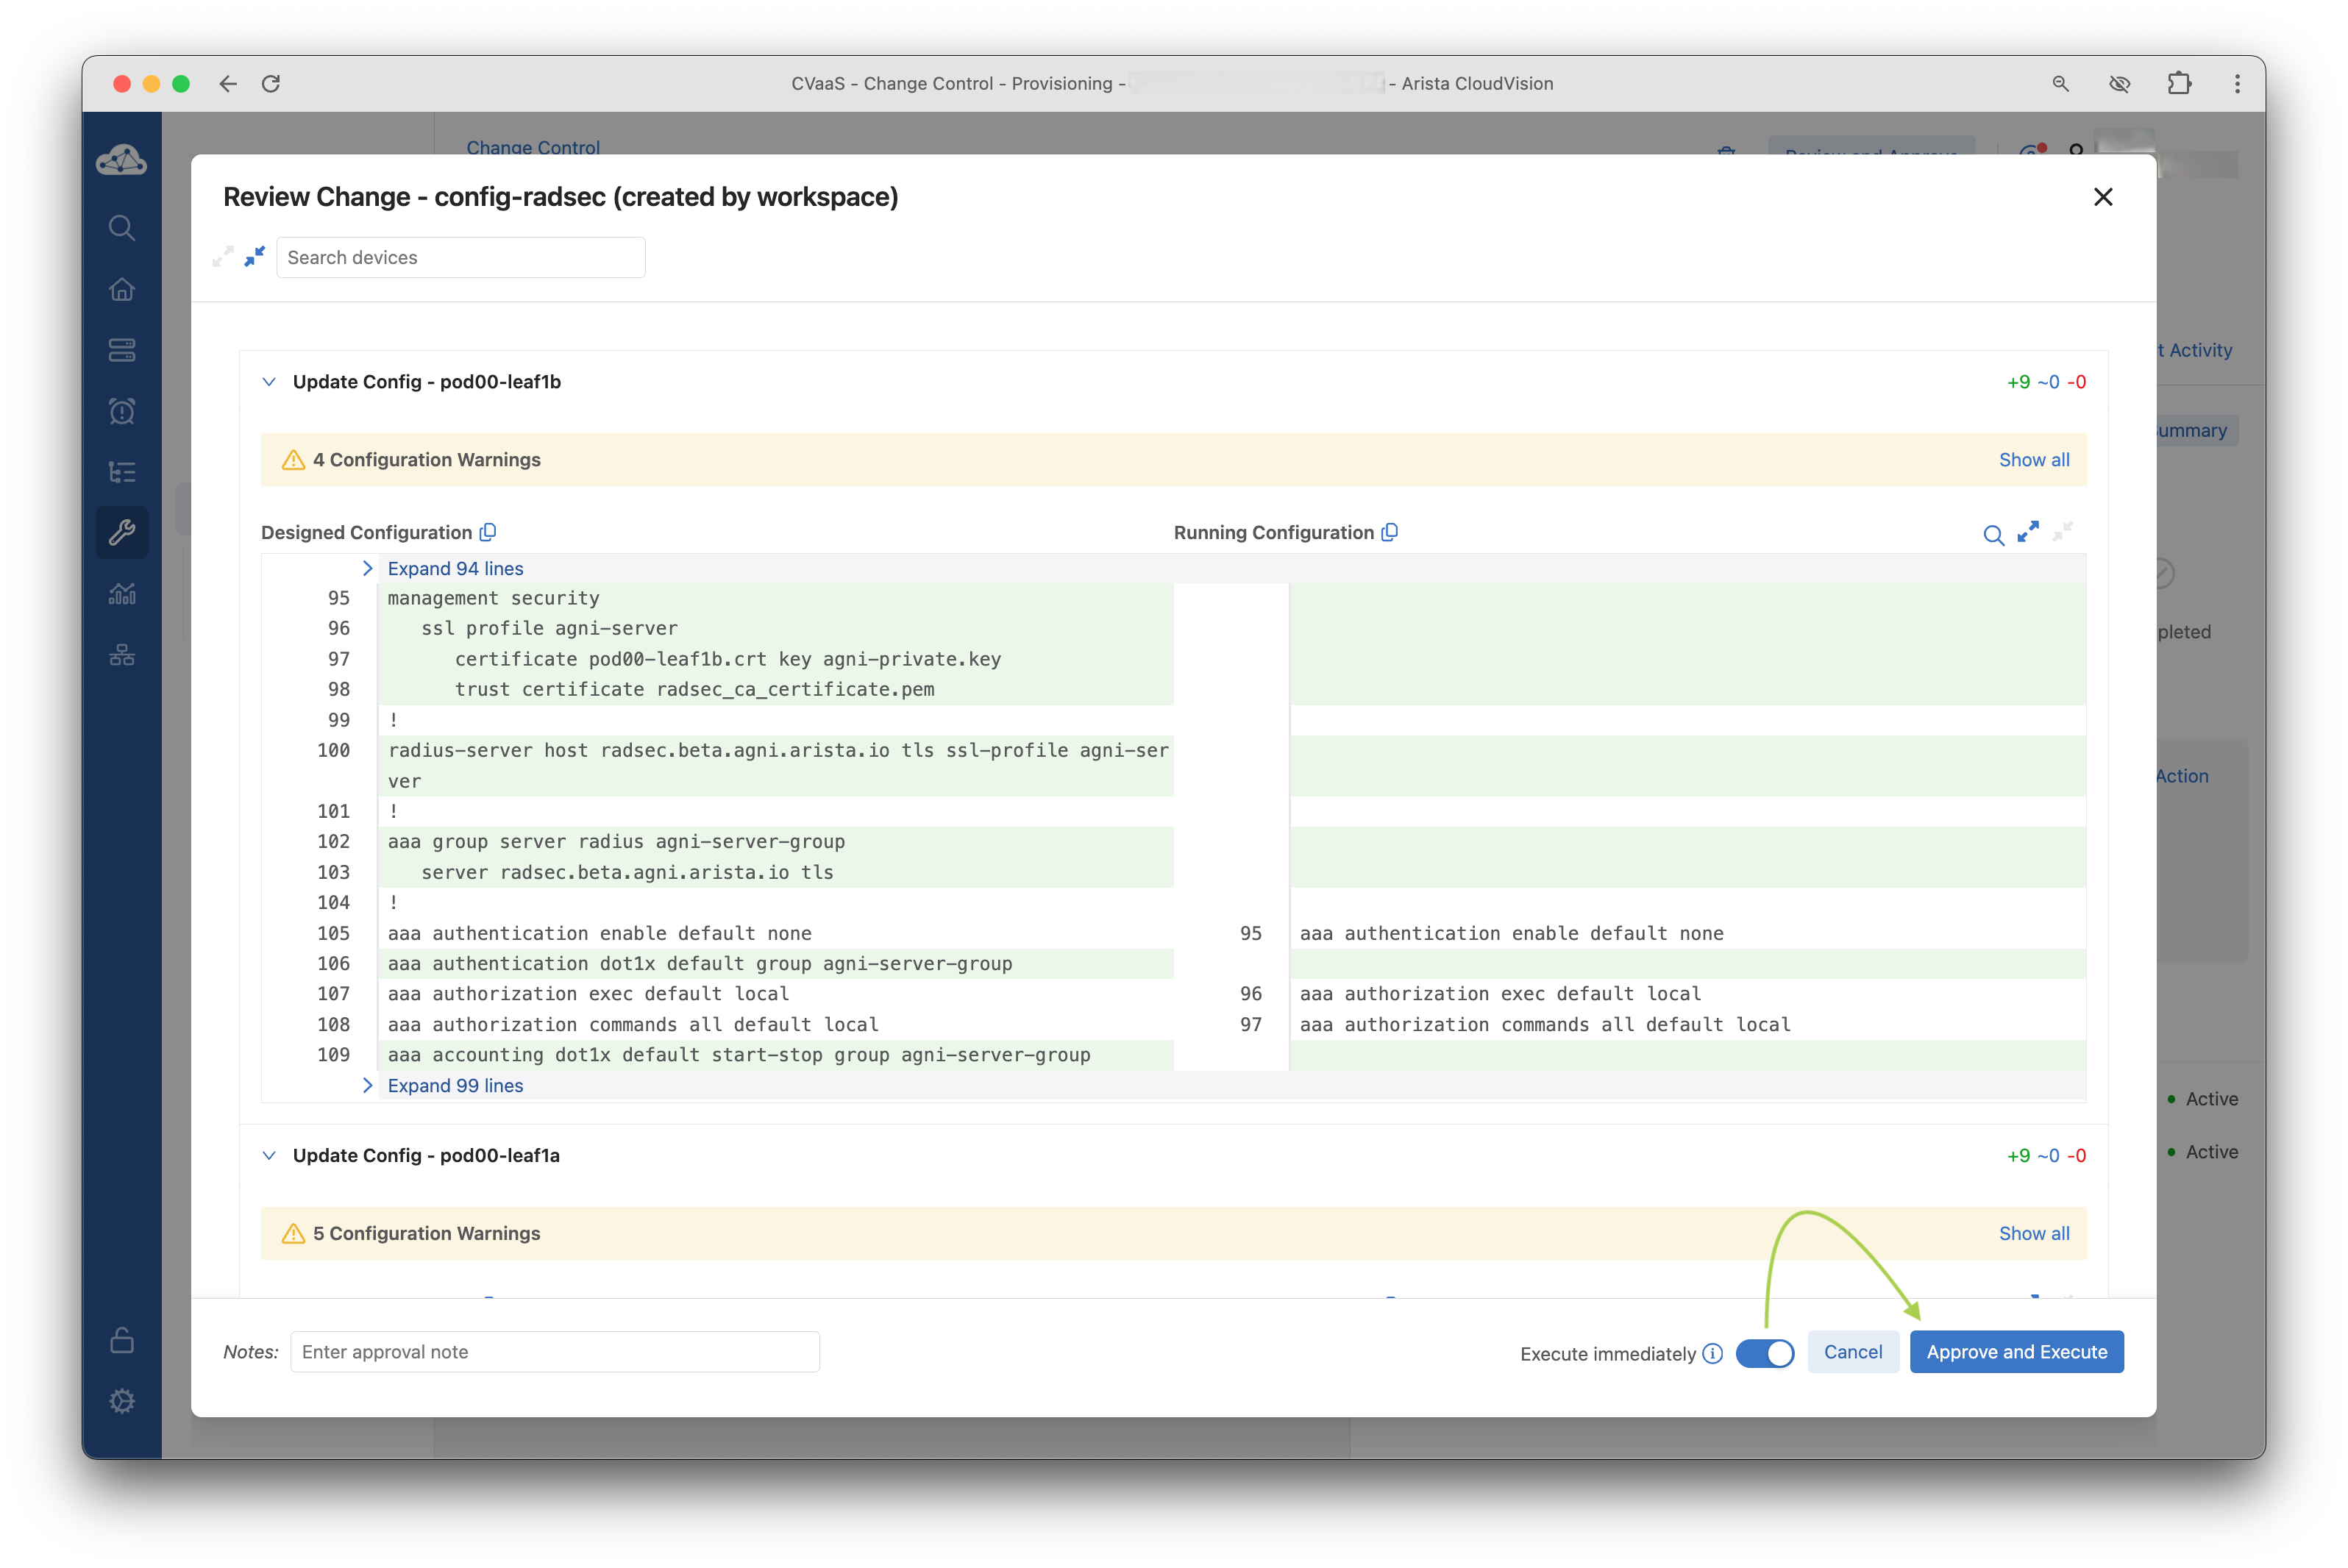Expand 99 hidden lines
Viewport: 2348px width, 1568px height.
[455, 1085]
